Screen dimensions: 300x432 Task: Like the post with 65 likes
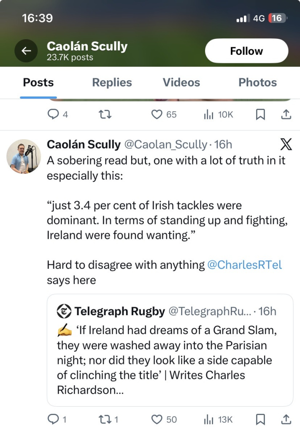[157, 114]
